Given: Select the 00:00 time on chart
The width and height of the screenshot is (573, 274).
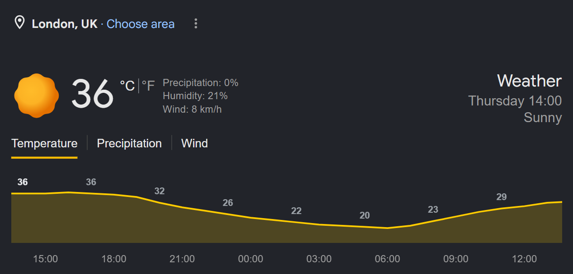Looking at the screenshot, I should click(x=250, y=259).
